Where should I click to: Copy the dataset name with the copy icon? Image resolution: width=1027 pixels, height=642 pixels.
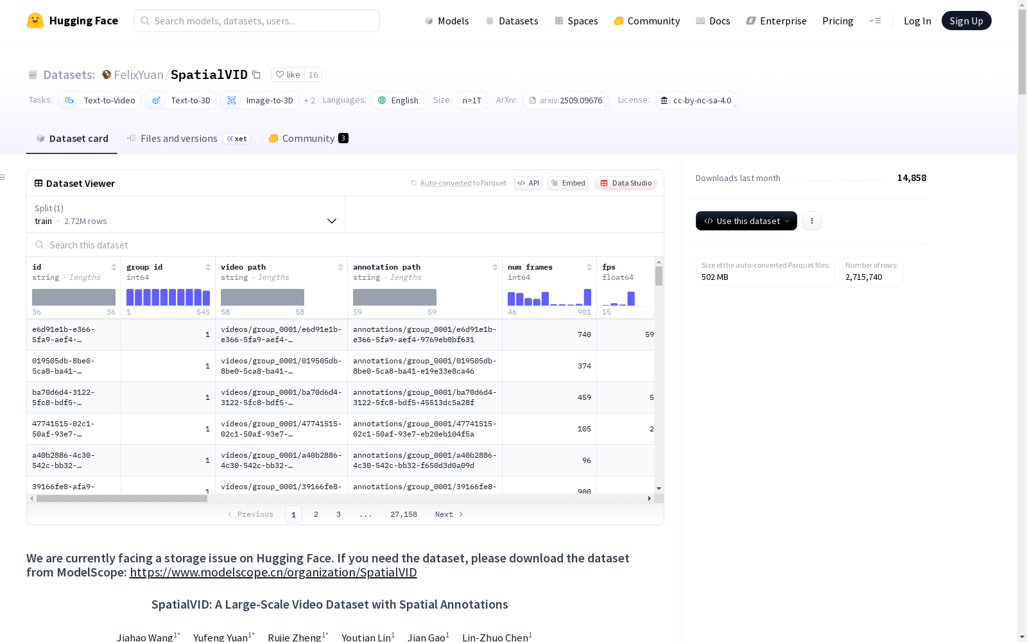coord(256,74)
